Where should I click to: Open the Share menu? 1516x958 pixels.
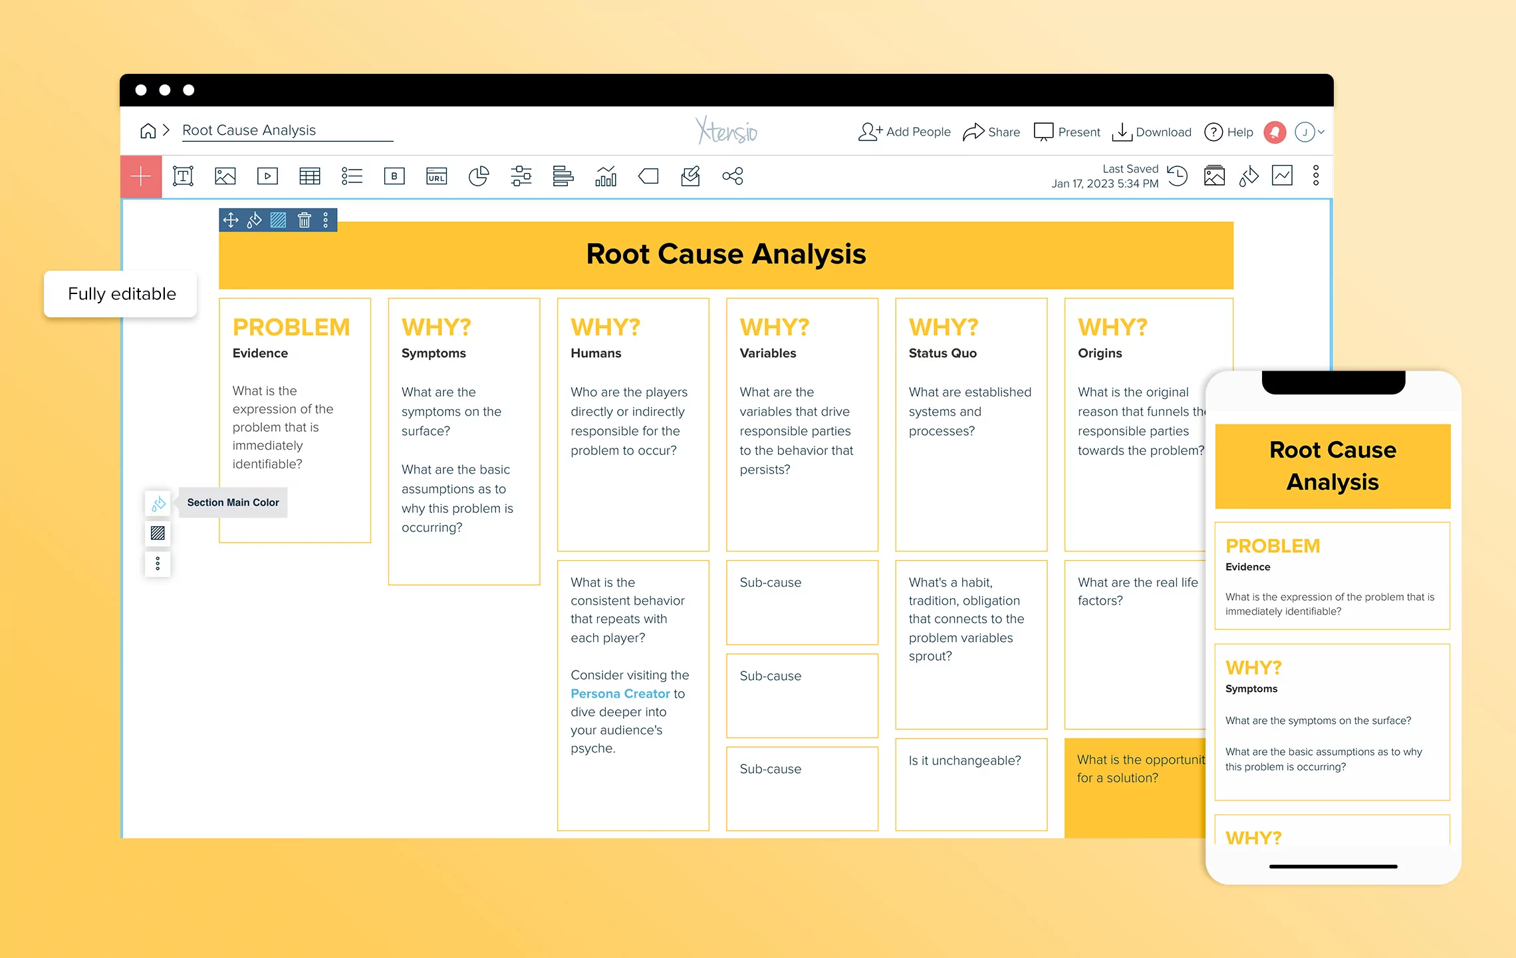[991, 132]
